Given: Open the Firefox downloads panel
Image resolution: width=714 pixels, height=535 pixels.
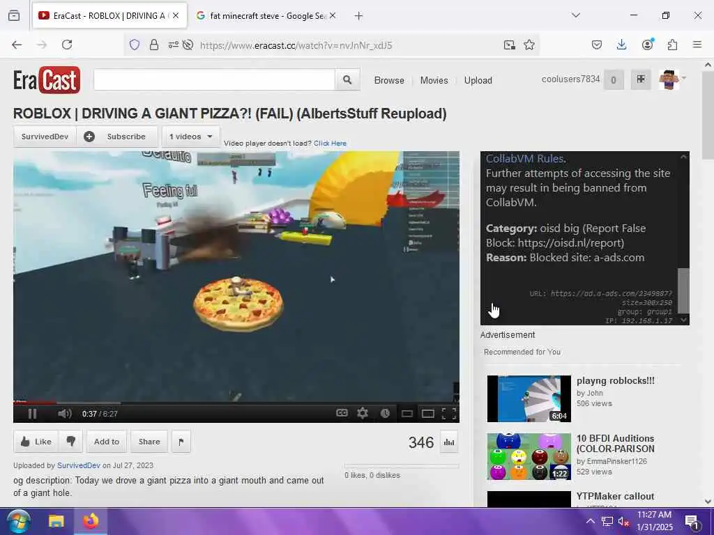Looking at the screenshot, I should click(x=621, y=45).
